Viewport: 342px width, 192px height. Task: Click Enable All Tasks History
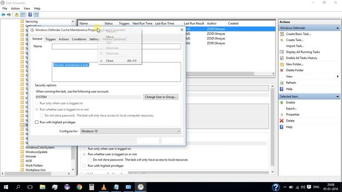click(x=301, y=58)
